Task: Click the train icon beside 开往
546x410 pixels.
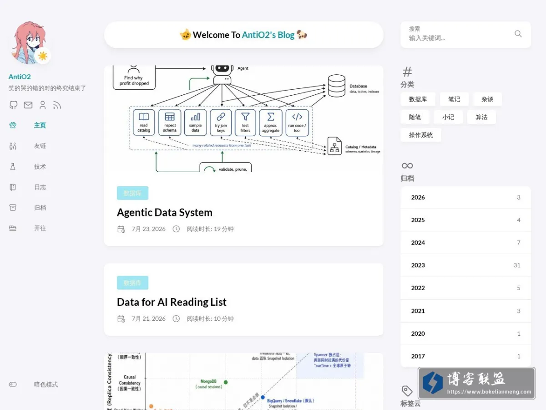Action: [13, 228]
